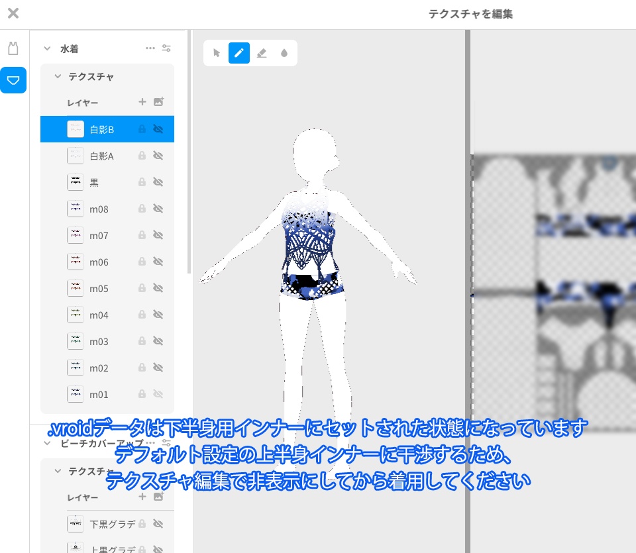Collapse the テクスチャ group
636x553 pixels.
(57, 76)
